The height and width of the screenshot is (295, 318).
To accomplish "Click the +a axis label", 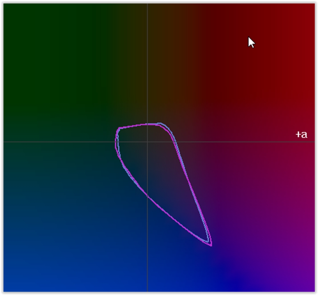I will coord(301,134).
